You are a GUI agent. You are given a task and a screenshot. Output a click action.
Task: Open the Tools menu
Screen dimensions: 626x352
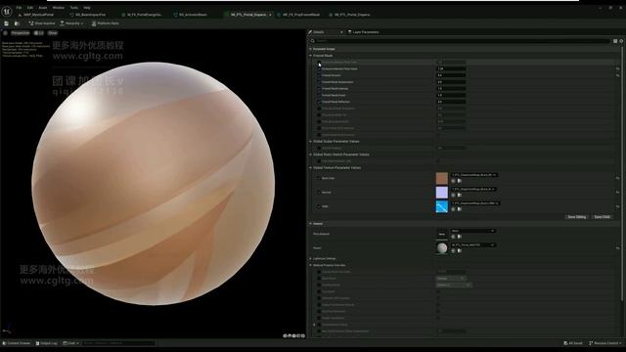(74, 8)
